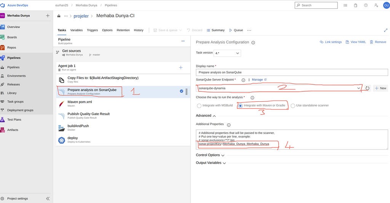Click the info icon beside Prepare Analysis Configuration title
390x203 pixels.
(253, 43)
